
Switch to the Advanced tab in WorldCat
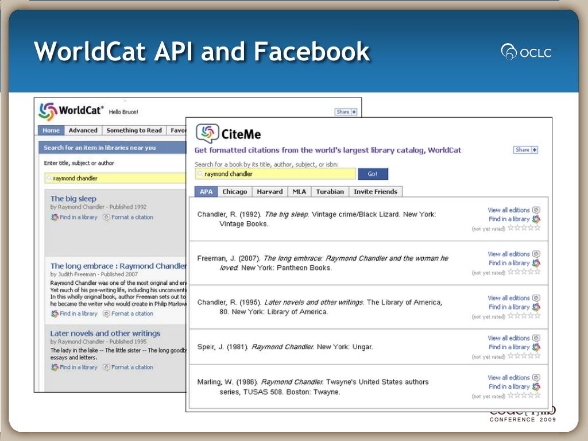pyautogui.click(x=83, y=130)
